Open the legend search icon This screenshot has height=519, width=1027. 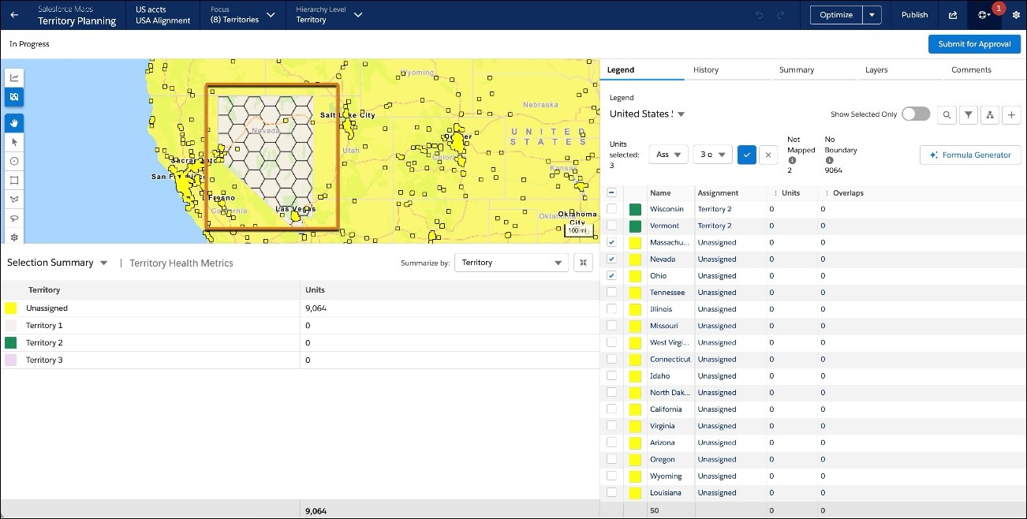(x=947, y=114)
